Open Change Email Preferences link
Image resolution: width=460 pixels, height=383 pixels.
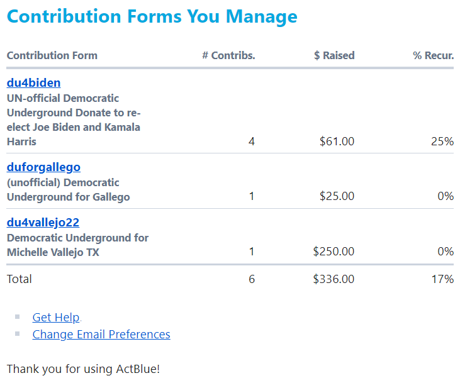point(101,335)
